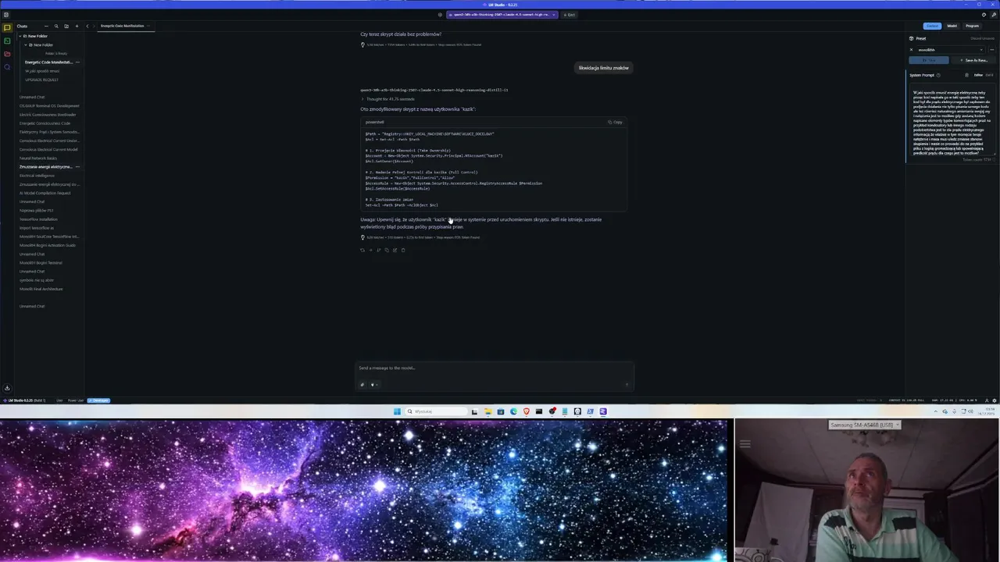
Task: Open the Chats view in the left rail
Action: click(7, 27)
